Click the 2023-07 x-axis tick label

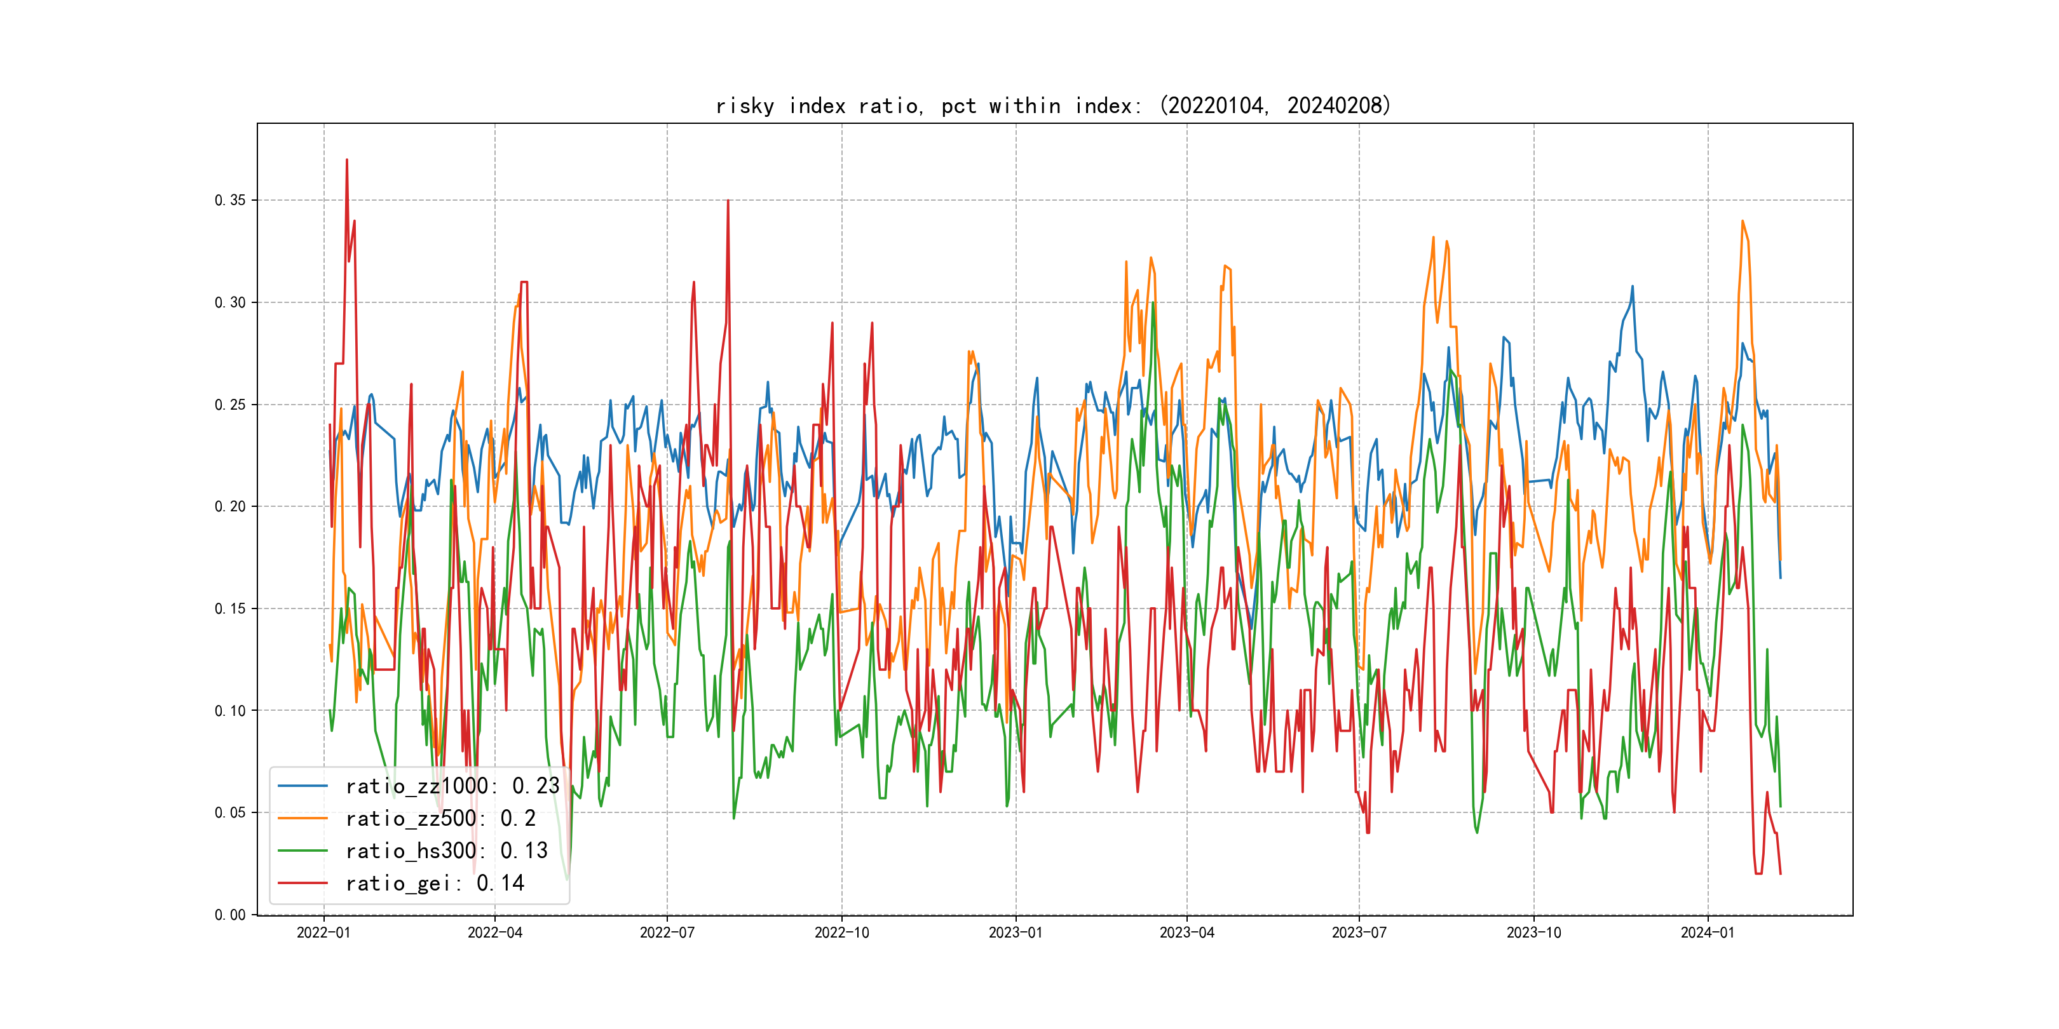point(1359,932)
